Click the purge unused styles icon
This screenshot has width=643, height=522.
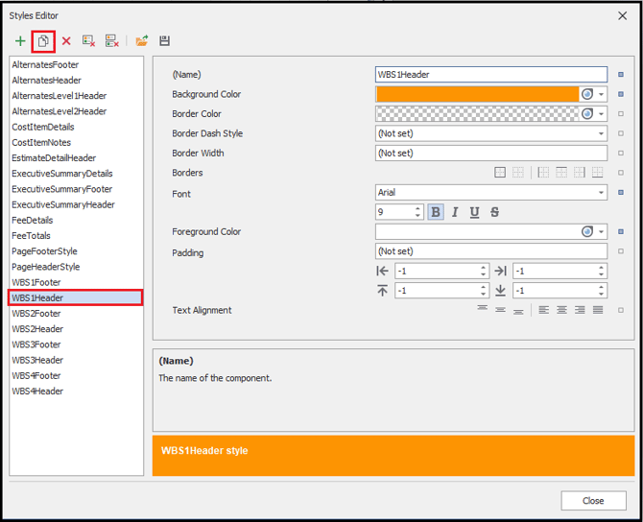[112, 41]
